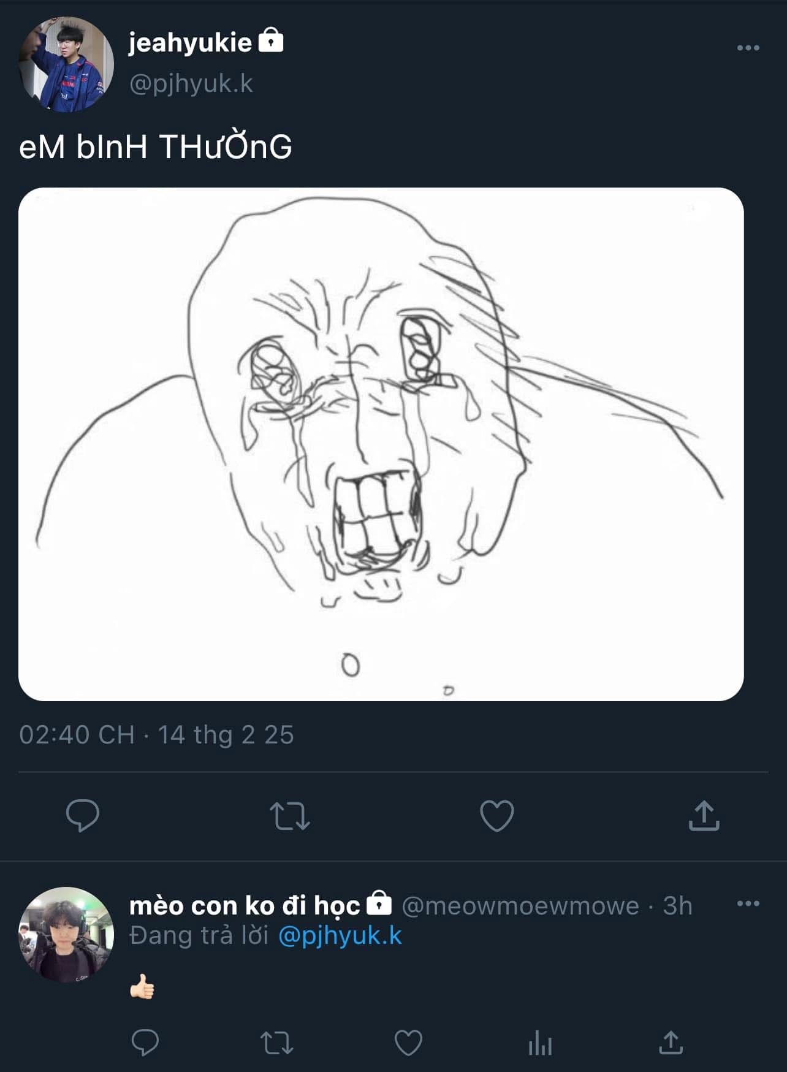
Task: Open more options for jeahyukie tweet
Action: tap(748, 48)
